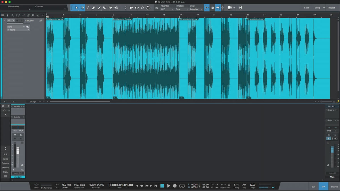This screenshot has height=191, width=340.
Task: Select the Mute tool
Action: tap(105, 8)
